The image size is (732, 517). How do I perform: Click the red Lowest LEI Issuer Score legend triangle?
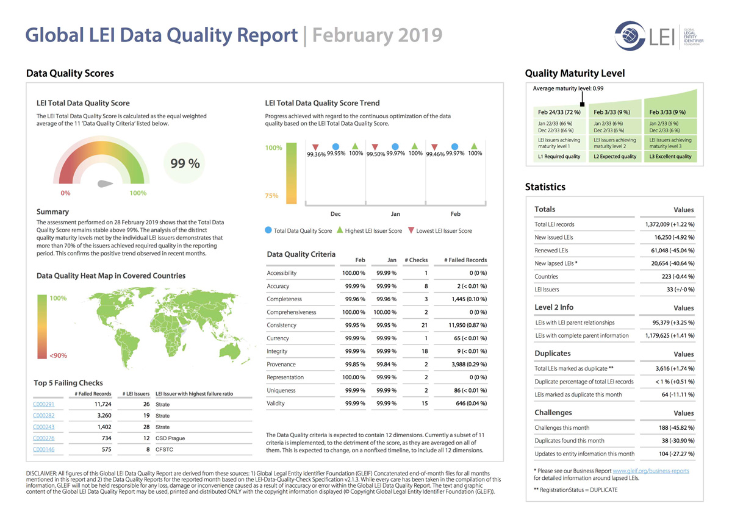click(411, 230)
